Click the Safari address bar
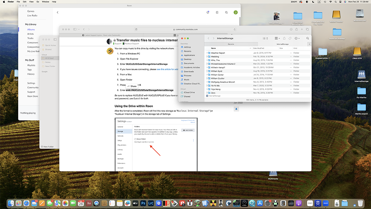The image size is (371, 209). coord(185,29)
